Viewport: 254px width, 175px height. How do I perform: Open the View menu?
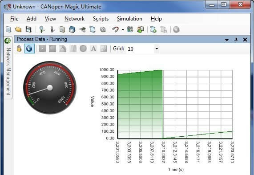point(50,19)
